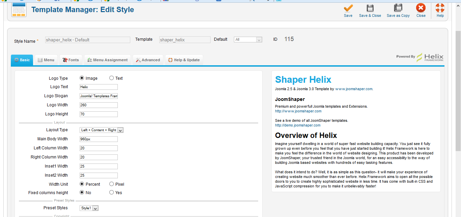Click the red Close icon

421,8
